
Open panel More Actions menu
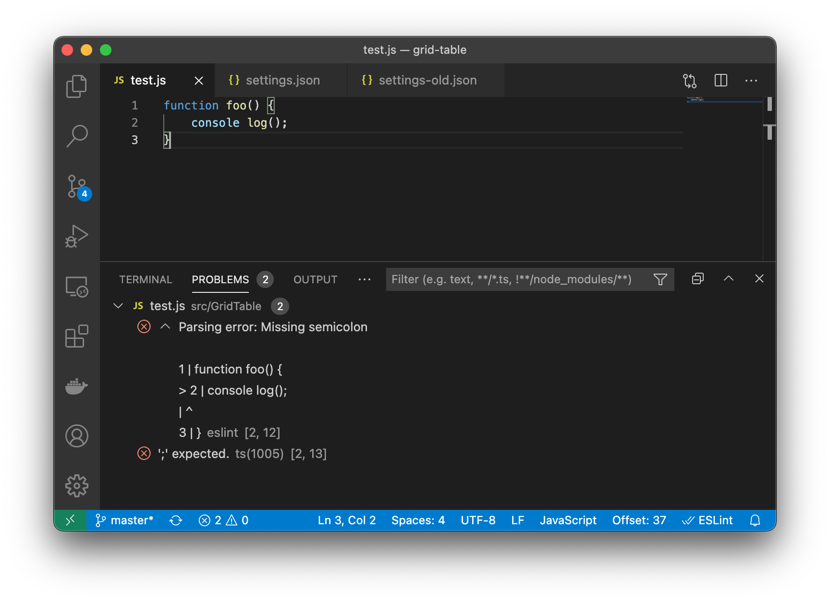365,279
